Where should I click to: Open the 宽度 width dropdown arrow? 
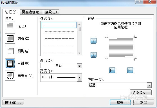coord(80,78)
